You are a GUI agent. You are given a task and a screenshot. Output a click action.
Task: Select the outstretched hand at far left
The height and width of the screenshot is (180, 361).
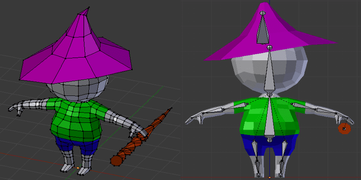click(x=16, y=108)
